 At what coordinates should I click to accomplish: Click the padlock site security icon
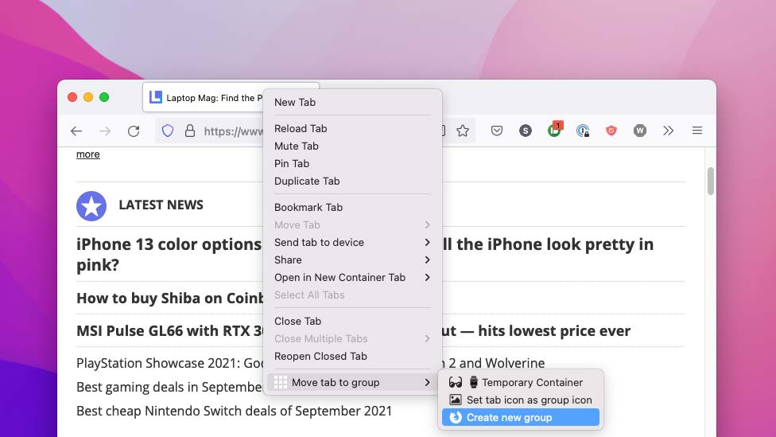tap(189, 131)
